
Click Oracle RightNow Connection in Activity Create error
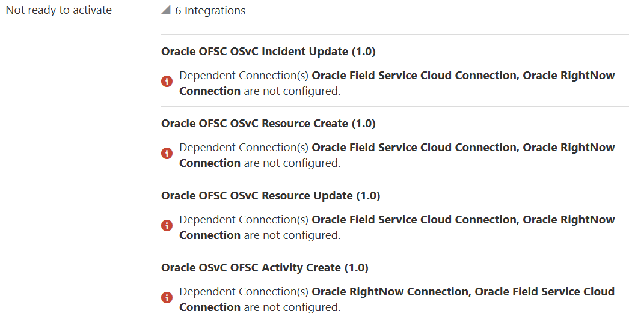point(389,292)
